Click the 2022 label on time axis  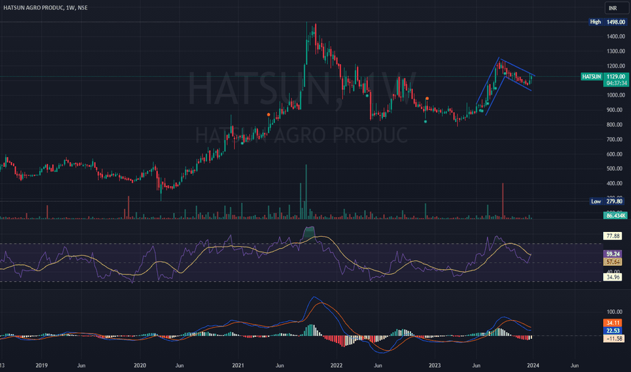click(x=336, y=365)
